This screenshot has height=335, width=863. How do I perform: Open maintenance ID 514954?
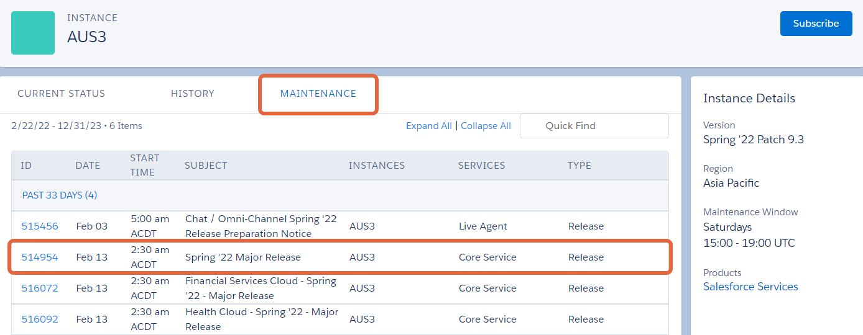(x=40, y=257)
